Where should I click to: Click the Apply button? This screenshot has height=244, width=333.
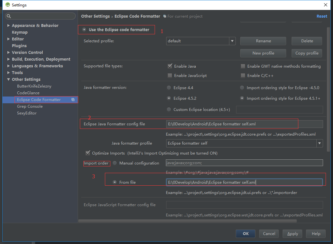(293, 234)
